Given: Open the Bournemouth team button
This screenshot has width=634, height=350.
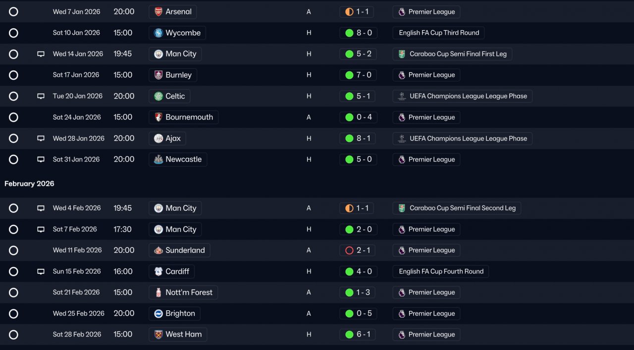Looking at the screenshot, I should [x=183, y=117].
